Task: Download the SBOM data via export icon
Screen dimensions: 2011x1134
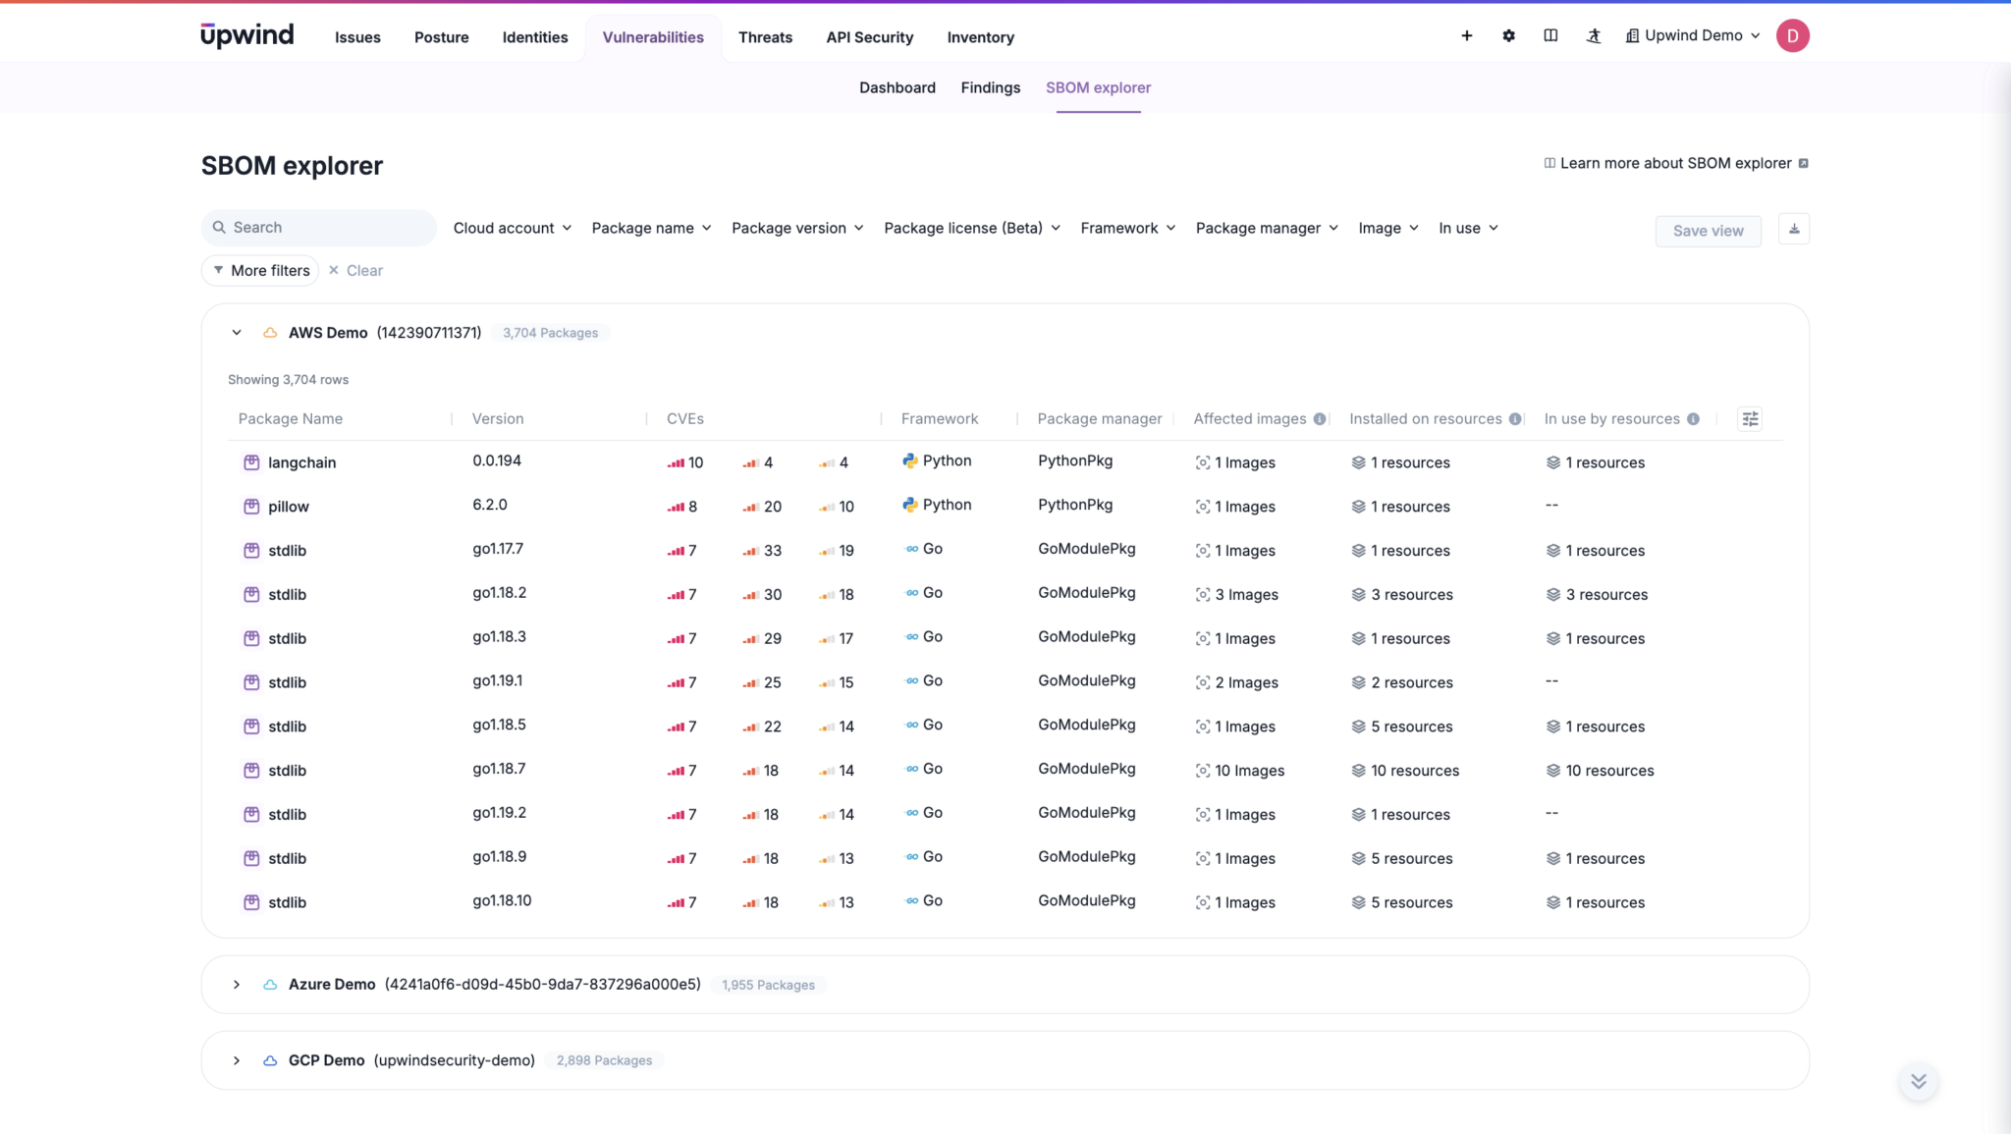Action: click(1794, 229)
